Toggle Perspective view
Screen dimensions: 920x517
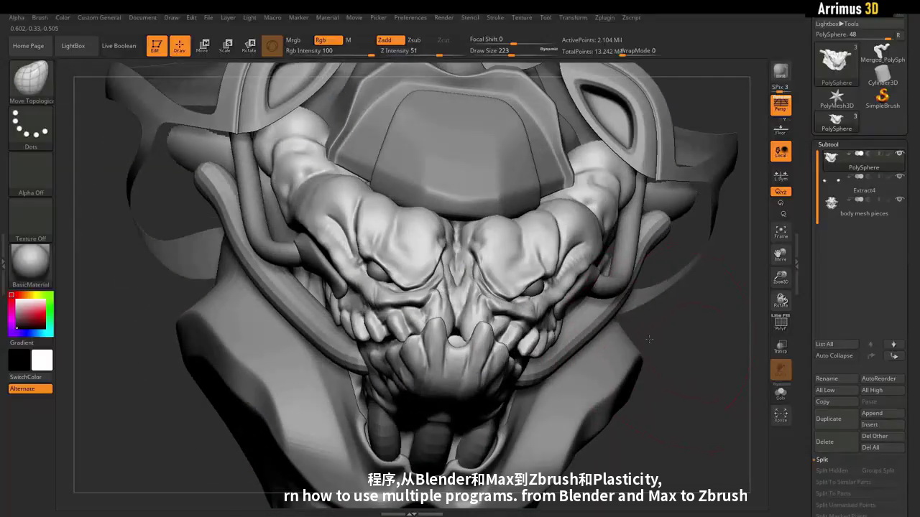(x=781, y=105)
